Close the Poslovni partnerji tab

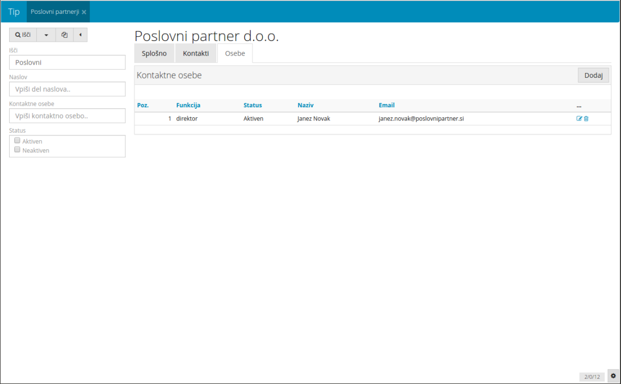(84, 12)
